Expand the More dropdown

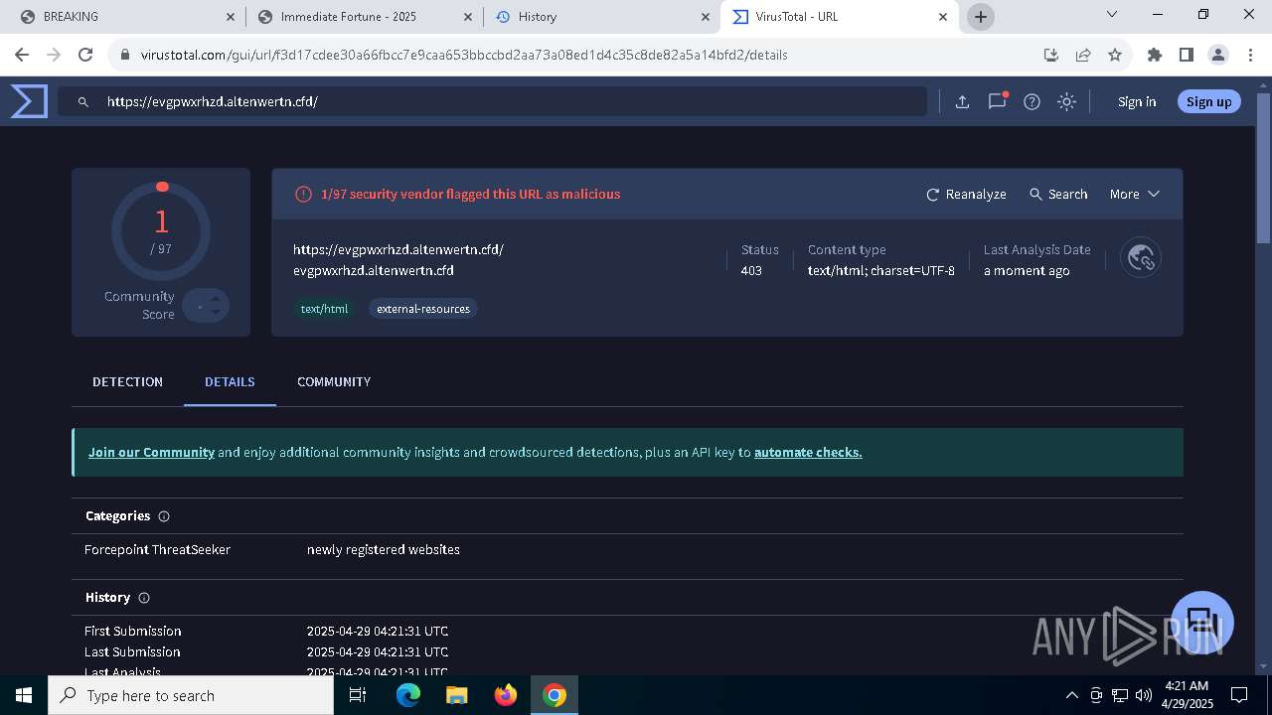[x=1135, y=195]
